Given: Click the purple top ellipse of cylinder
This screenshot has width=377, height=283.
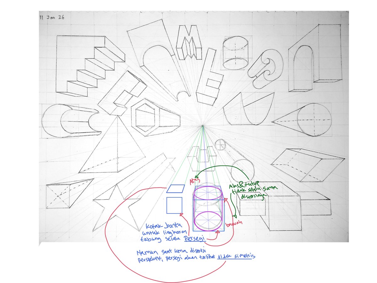Looking at the screenshot, I should 209,192.
